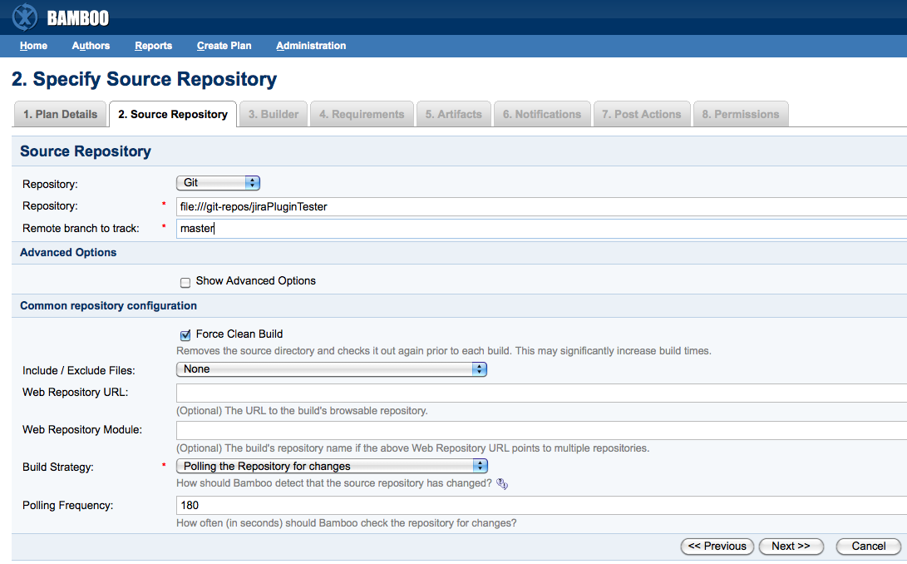The image size is (907, 564).
Task: Open the Build Strategy dropdown
Action: click(331, 466)
